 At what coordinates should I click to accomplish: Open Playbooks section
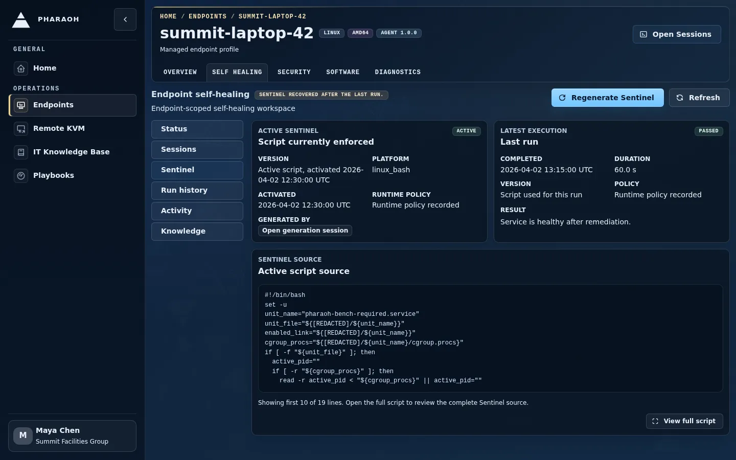pyautogui.click(x=73, y=176)
